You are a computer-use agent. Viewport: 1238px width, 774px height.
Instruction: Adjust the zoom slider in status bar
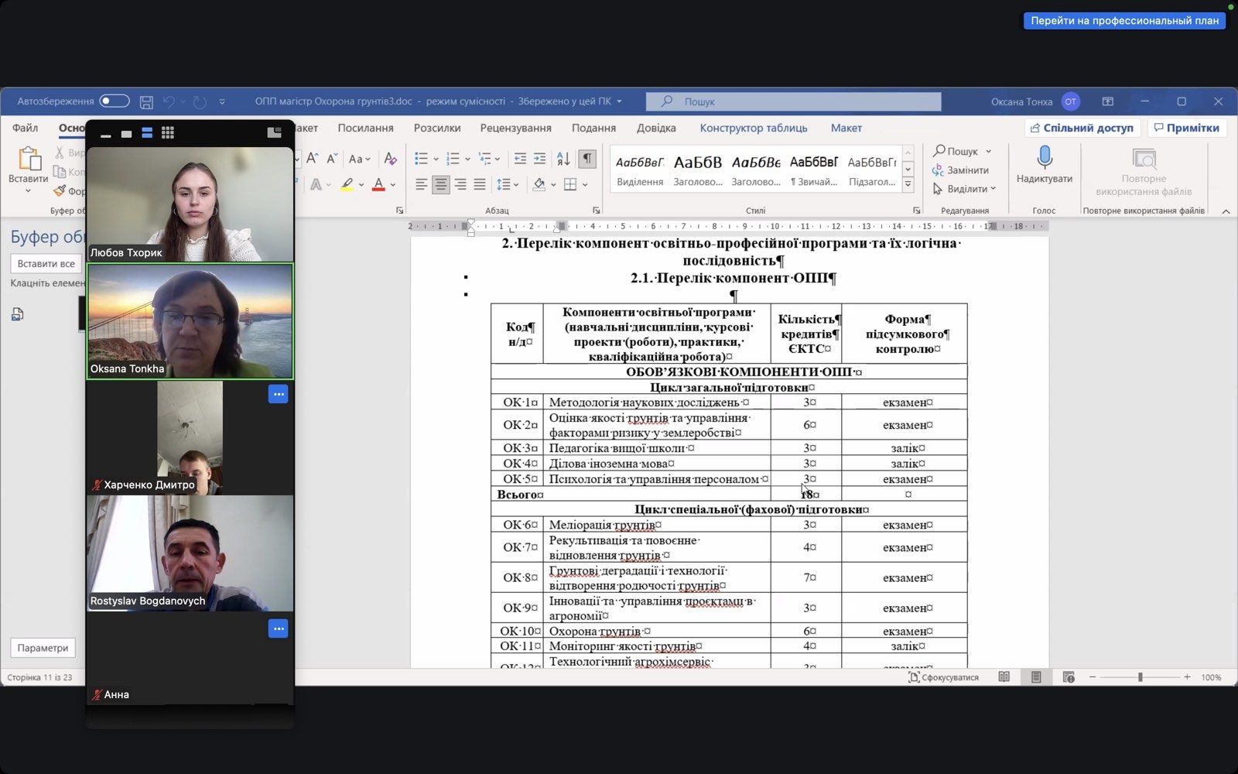pos(1140,677)
